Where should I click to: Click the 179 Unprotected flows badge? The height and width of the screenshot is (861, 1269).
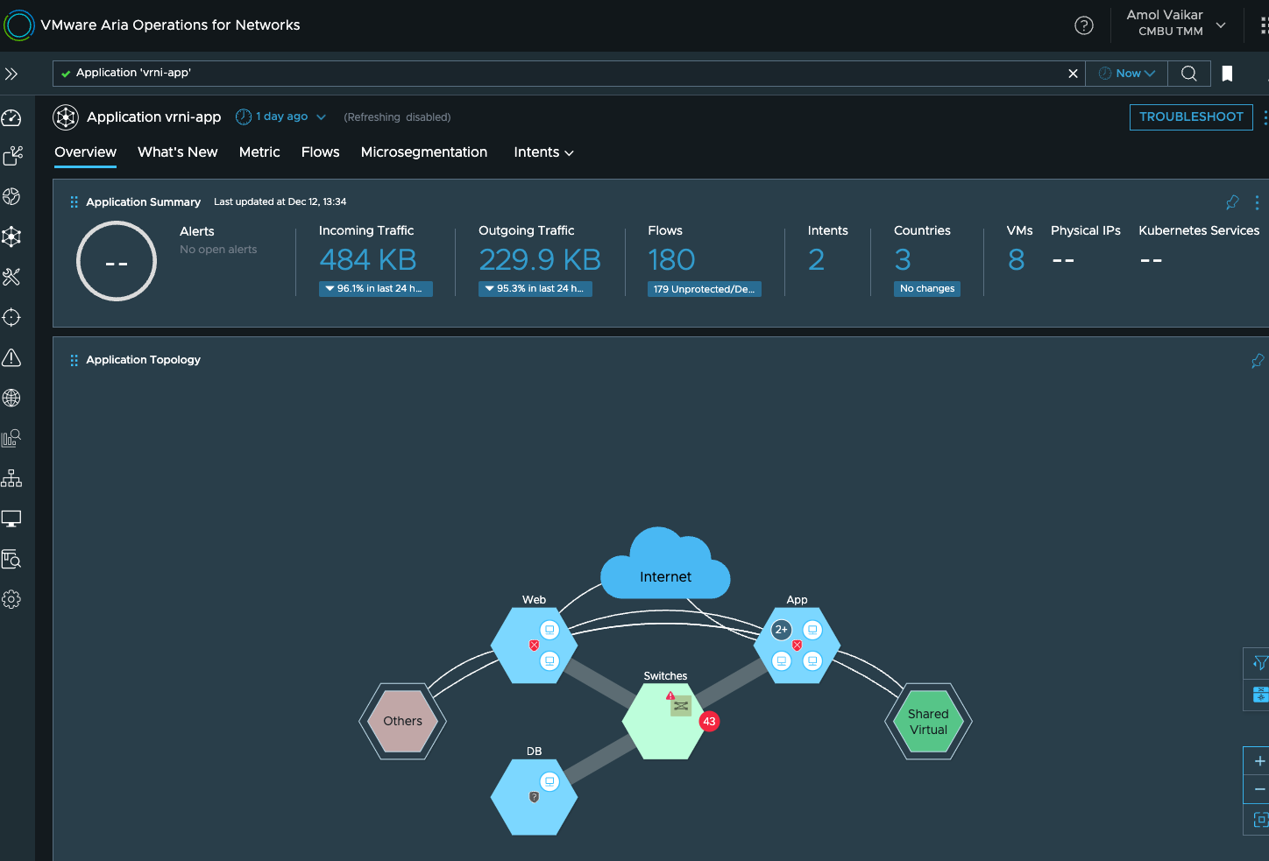pos(705,289)
